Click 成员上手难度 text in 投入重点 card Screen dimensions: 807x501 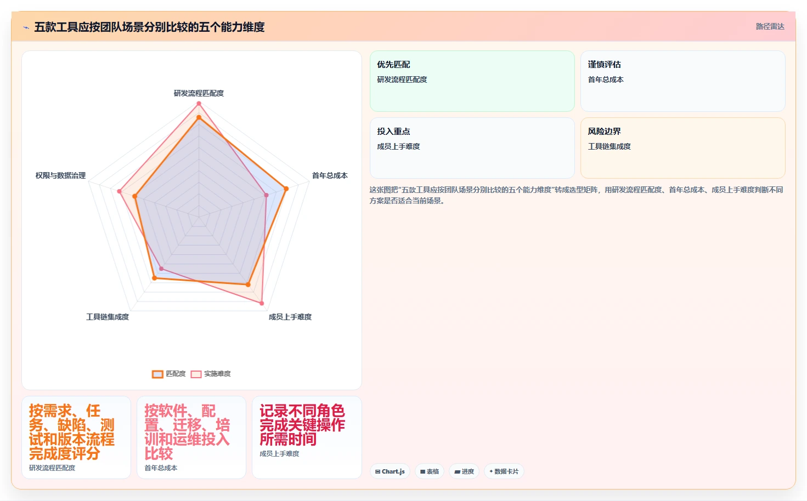click(x=398, y=146)
